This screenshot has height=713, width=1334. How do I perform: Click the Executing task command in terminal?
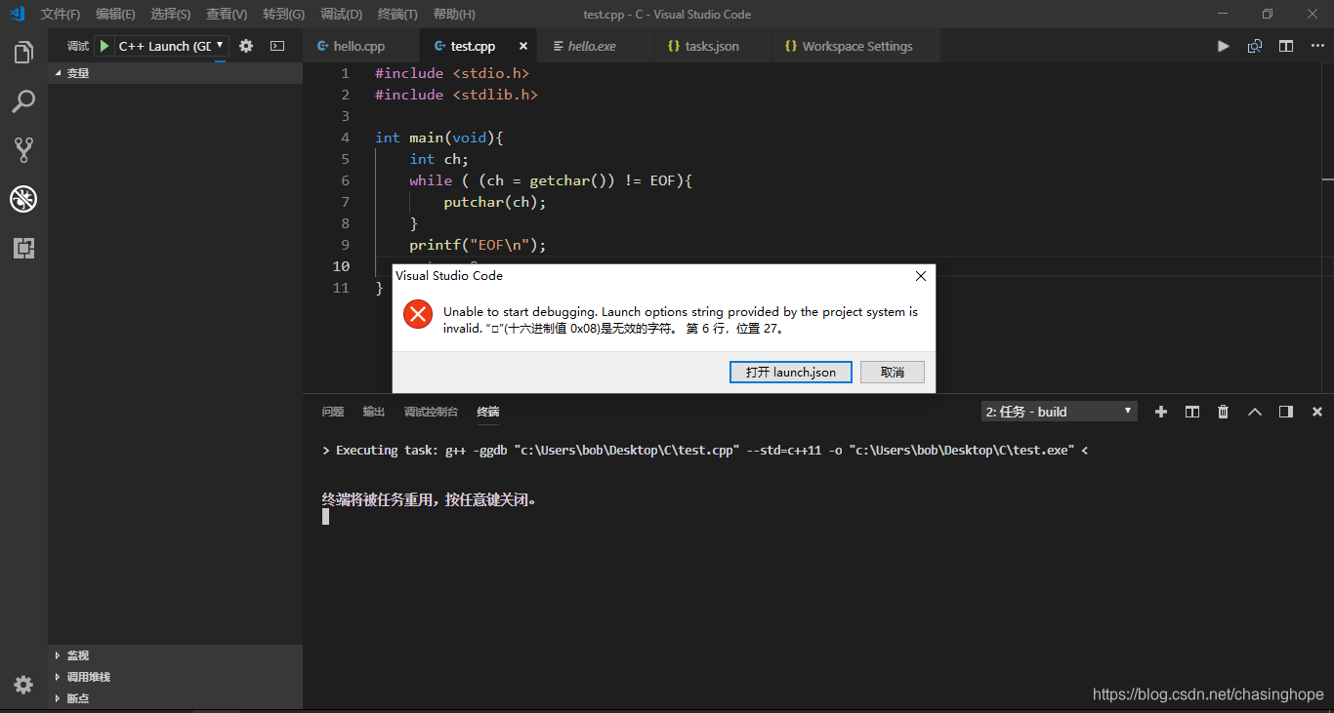705,451
